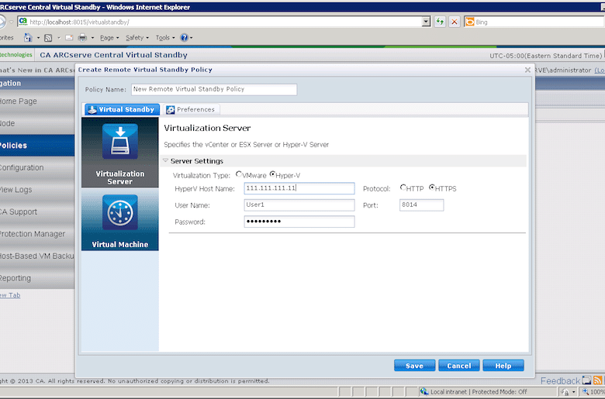Click the IE Home toolbar icon

[28, 37]
